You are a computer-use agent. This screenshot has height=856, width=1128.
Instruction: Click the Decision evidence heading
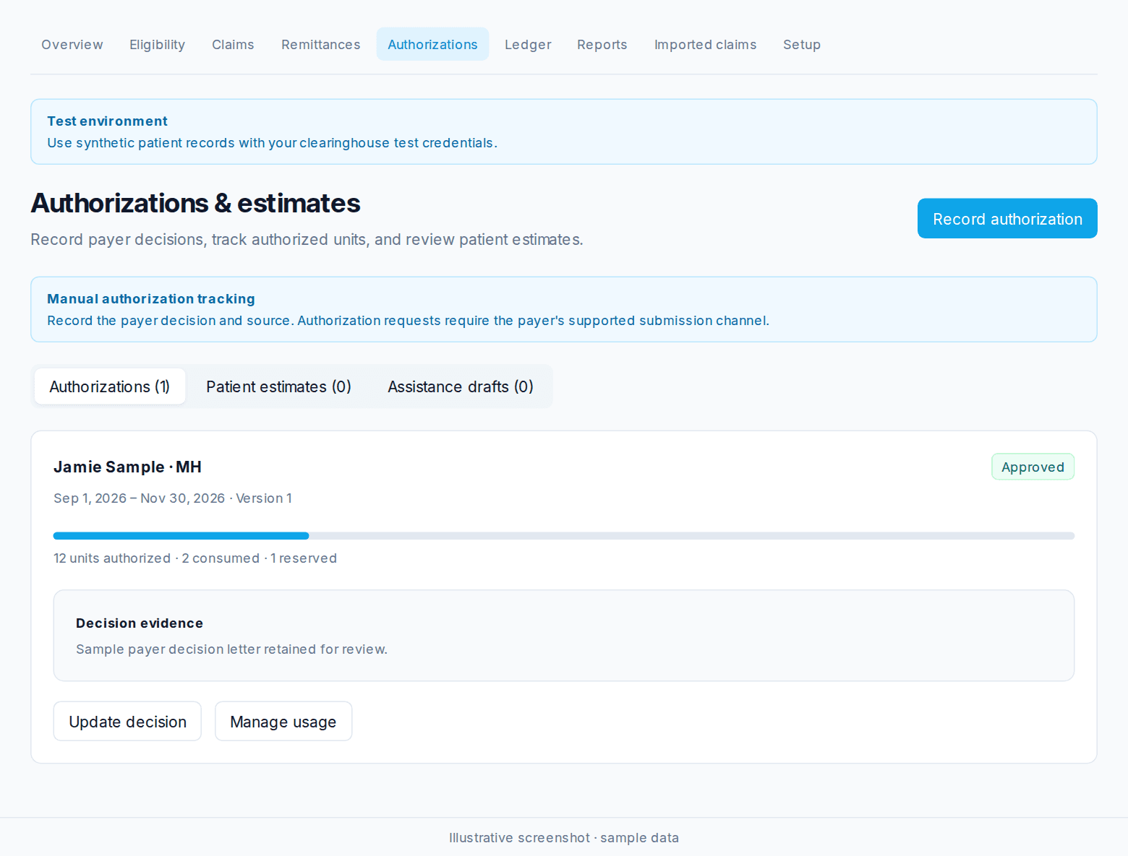click(140, 623)
